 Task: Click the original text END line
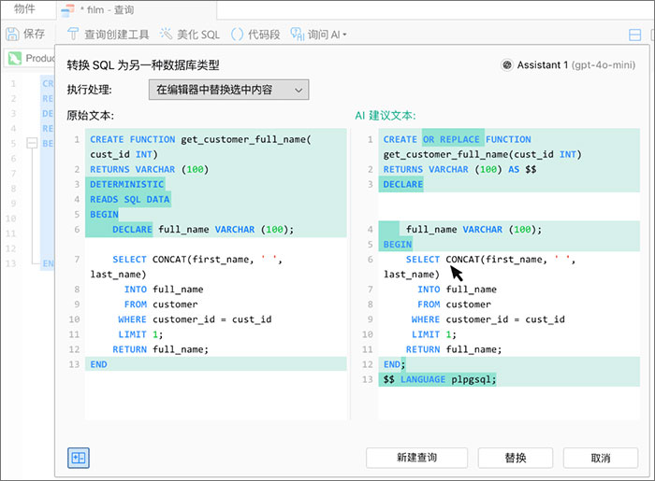pyautogui.click(x=98, y=364)
